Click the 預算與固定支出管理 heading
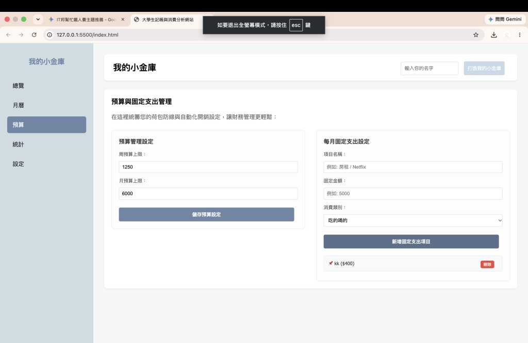The image size is (528, 343). (141, 101)
